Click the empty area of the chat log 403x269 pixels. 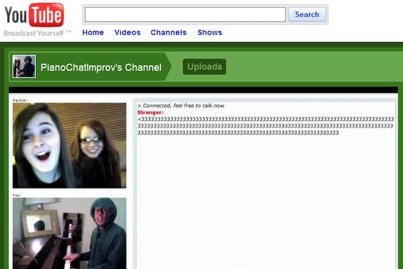[264, 202]
